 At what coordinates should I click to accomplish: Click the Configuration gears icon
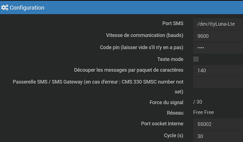coord(5,8)
